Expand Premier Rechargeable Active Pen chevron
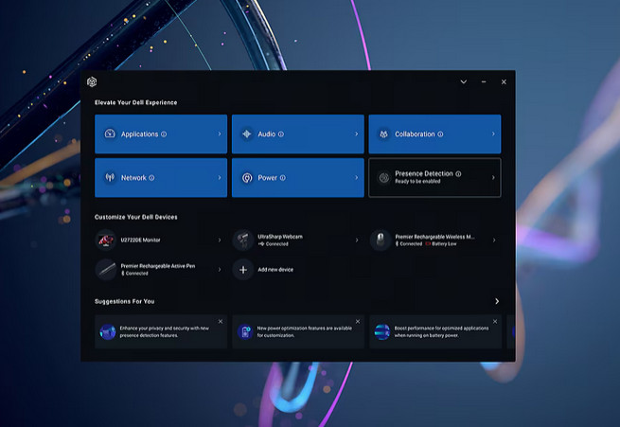Viewport: 620px width, 427px height. [220, 270]
